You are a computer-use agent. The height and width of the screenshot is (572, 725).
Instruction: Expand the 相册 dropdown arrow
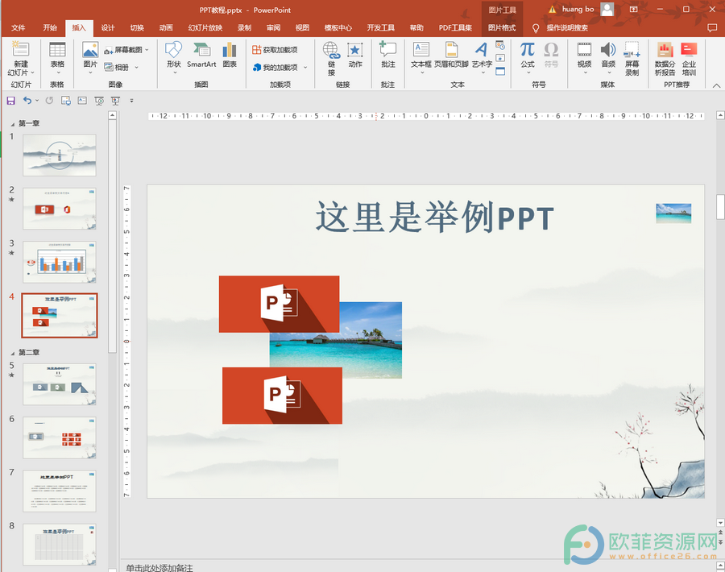click(136, 67)
